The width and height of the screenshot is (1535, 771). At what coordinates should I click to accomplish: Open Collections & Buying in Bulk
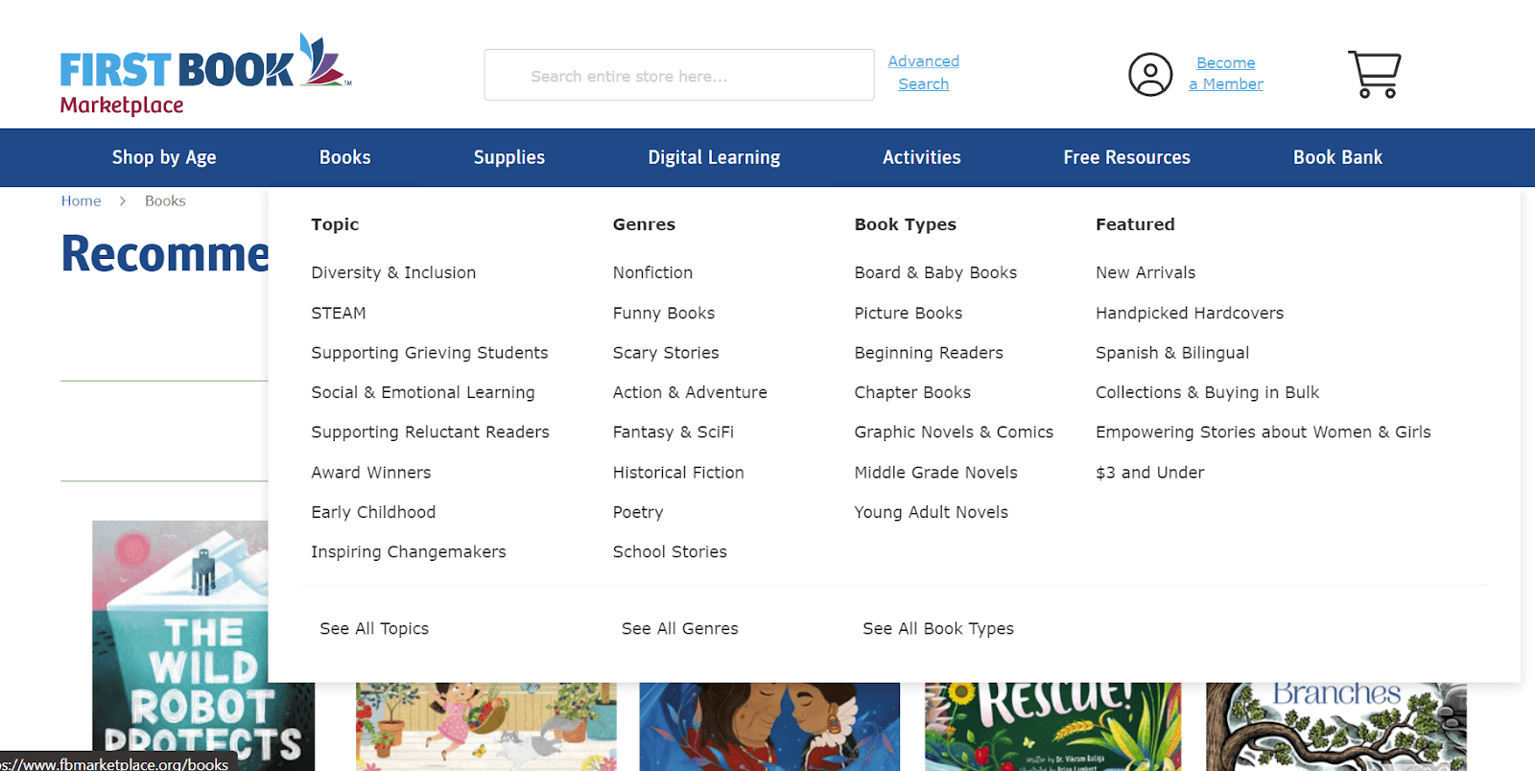point(1208,392)
